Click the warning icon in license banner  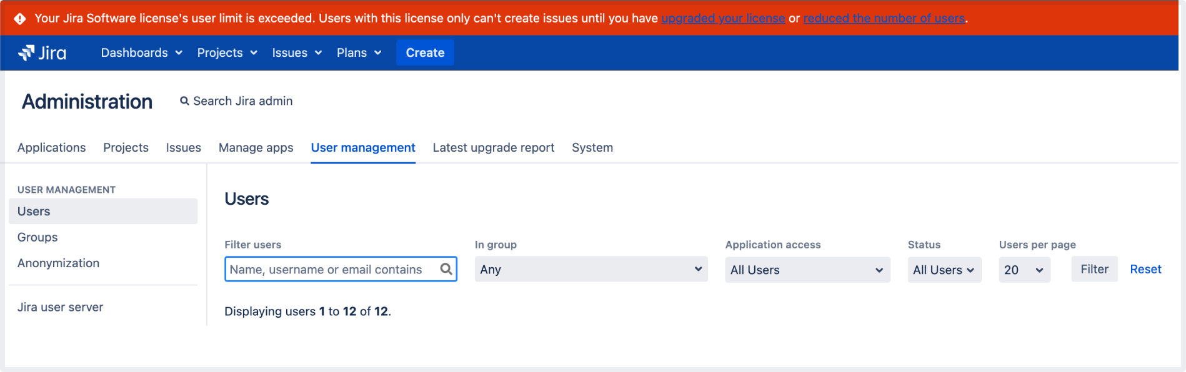pos(20,19)
